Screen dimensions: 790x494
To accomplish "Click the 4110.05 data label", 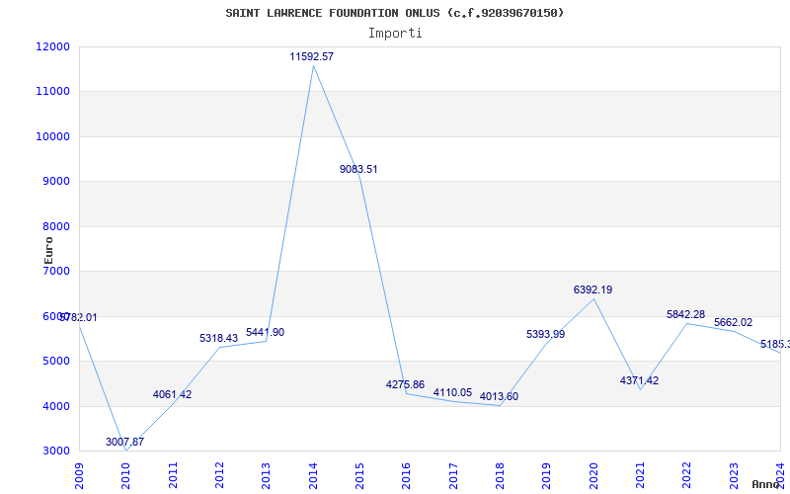I will tap(452, 392).
